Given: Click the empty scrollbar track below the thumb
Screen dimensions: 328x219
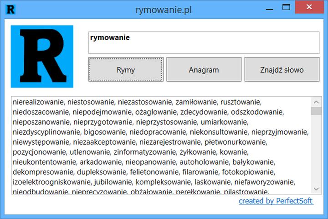Looking at the screenshot, I should [316, 151].
